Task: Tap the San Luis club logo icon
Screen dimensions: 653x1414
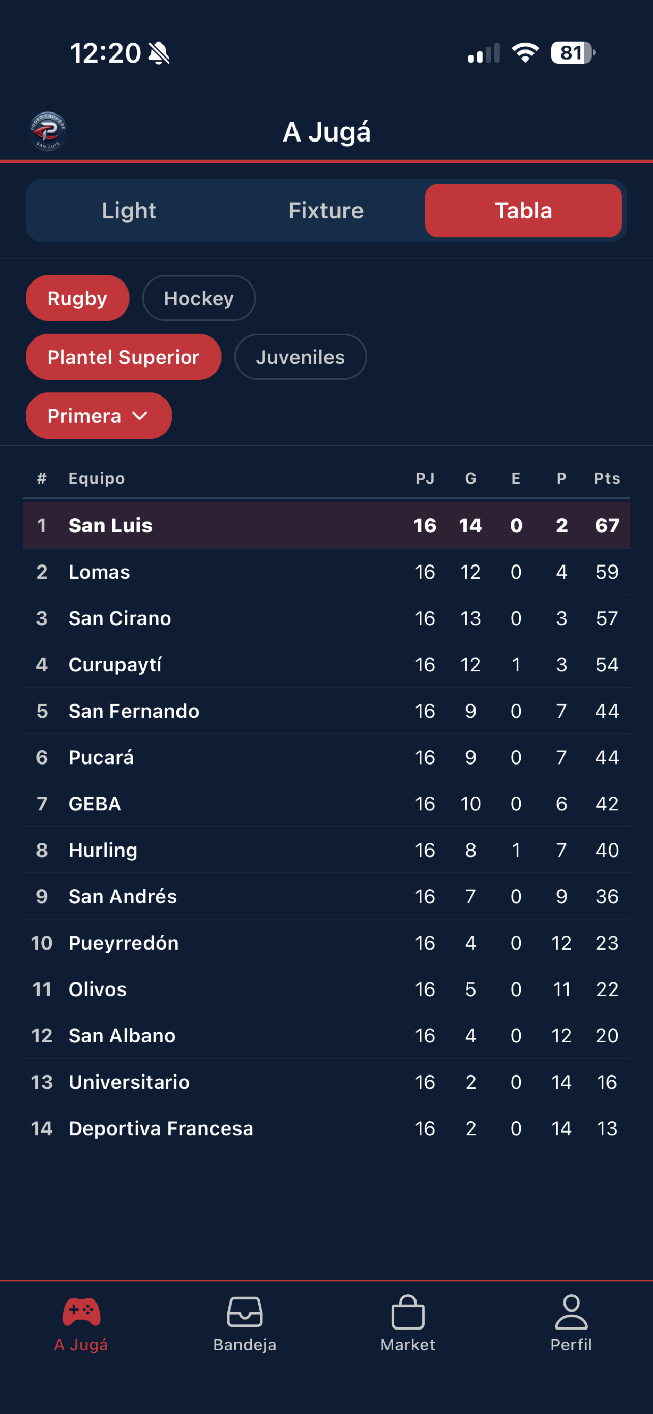Action: coord(48,131)
